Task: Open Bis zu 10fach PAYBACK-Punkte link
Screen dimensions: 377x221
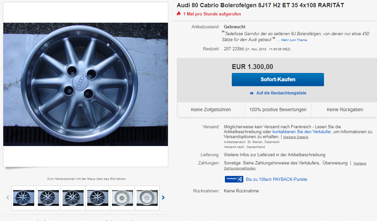Action: click(277, 179)
